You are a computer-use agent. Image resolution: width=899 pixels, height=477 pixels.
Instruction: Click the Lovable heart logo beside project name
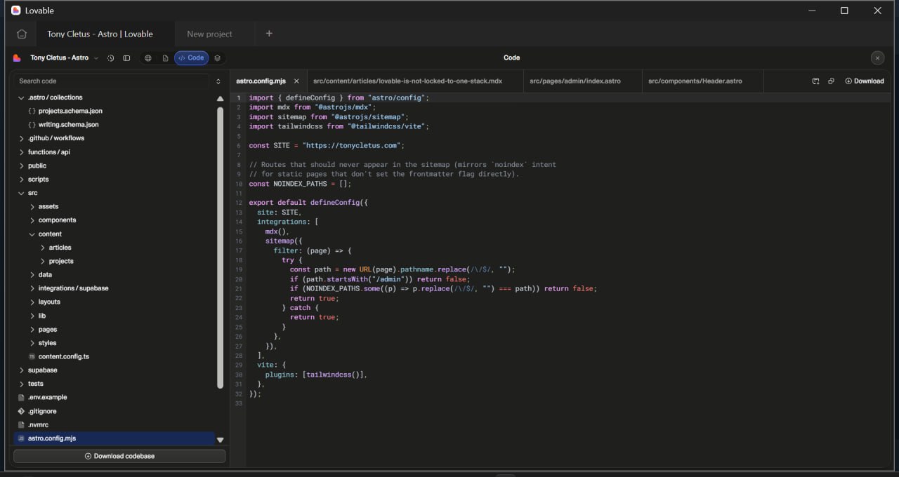[17, 58]
